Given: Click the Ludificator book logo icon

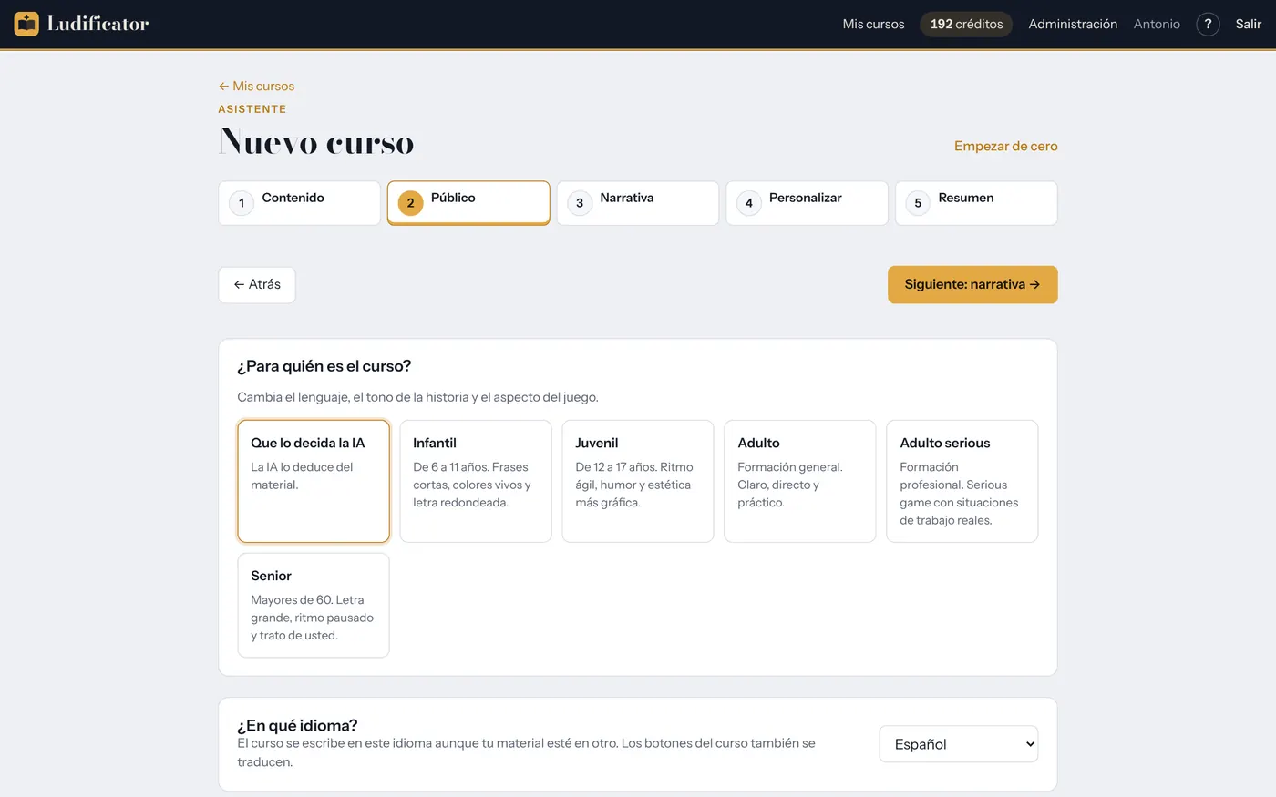Looking at the screenshot, I should tap(26, 24).
